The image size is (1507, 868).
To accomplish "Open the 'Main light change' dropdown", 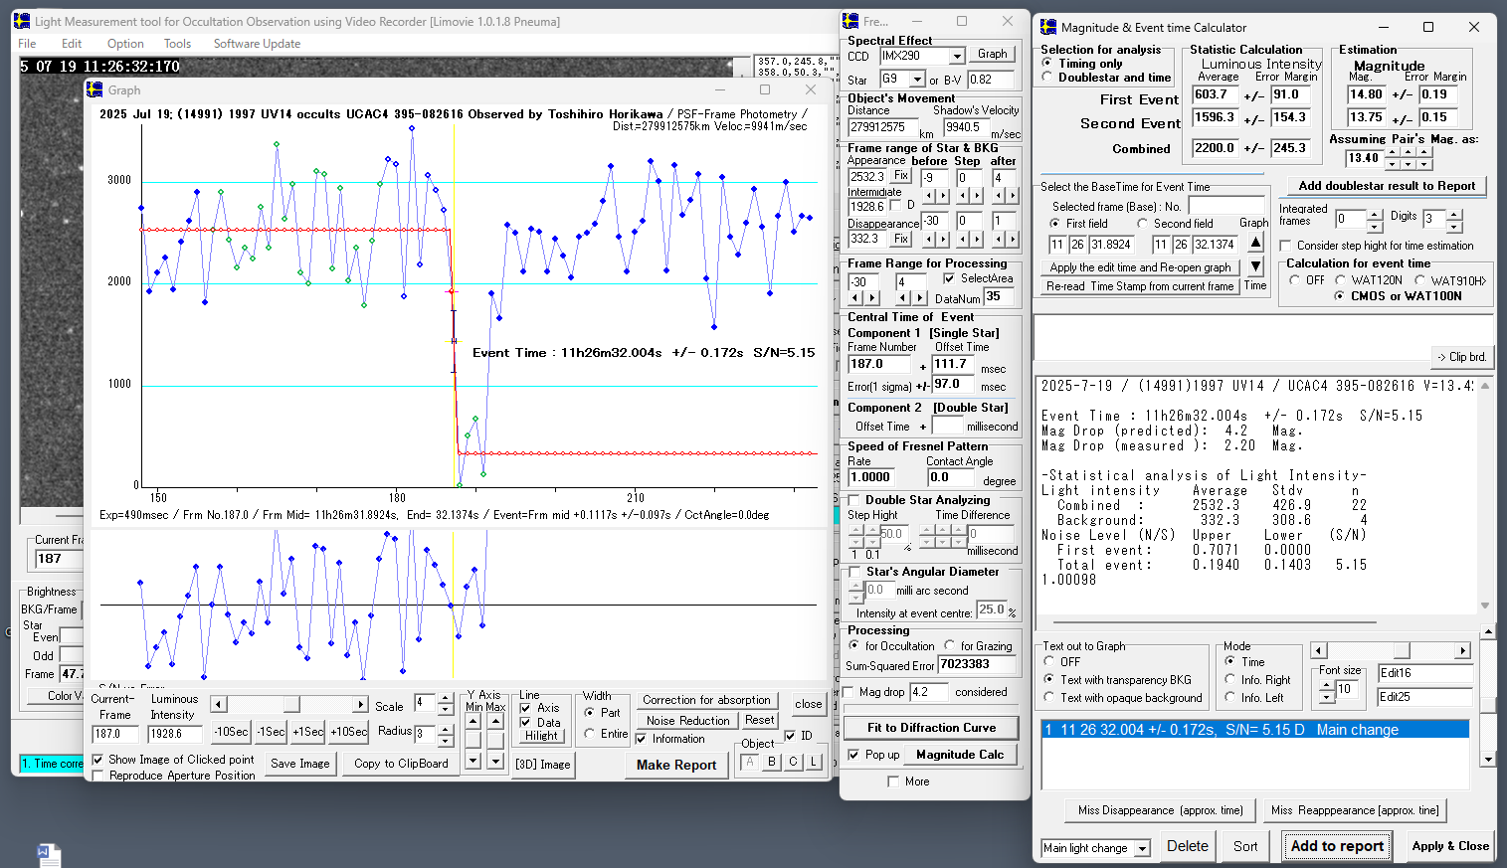I will pyautogui.click(x=1142, y=848).
